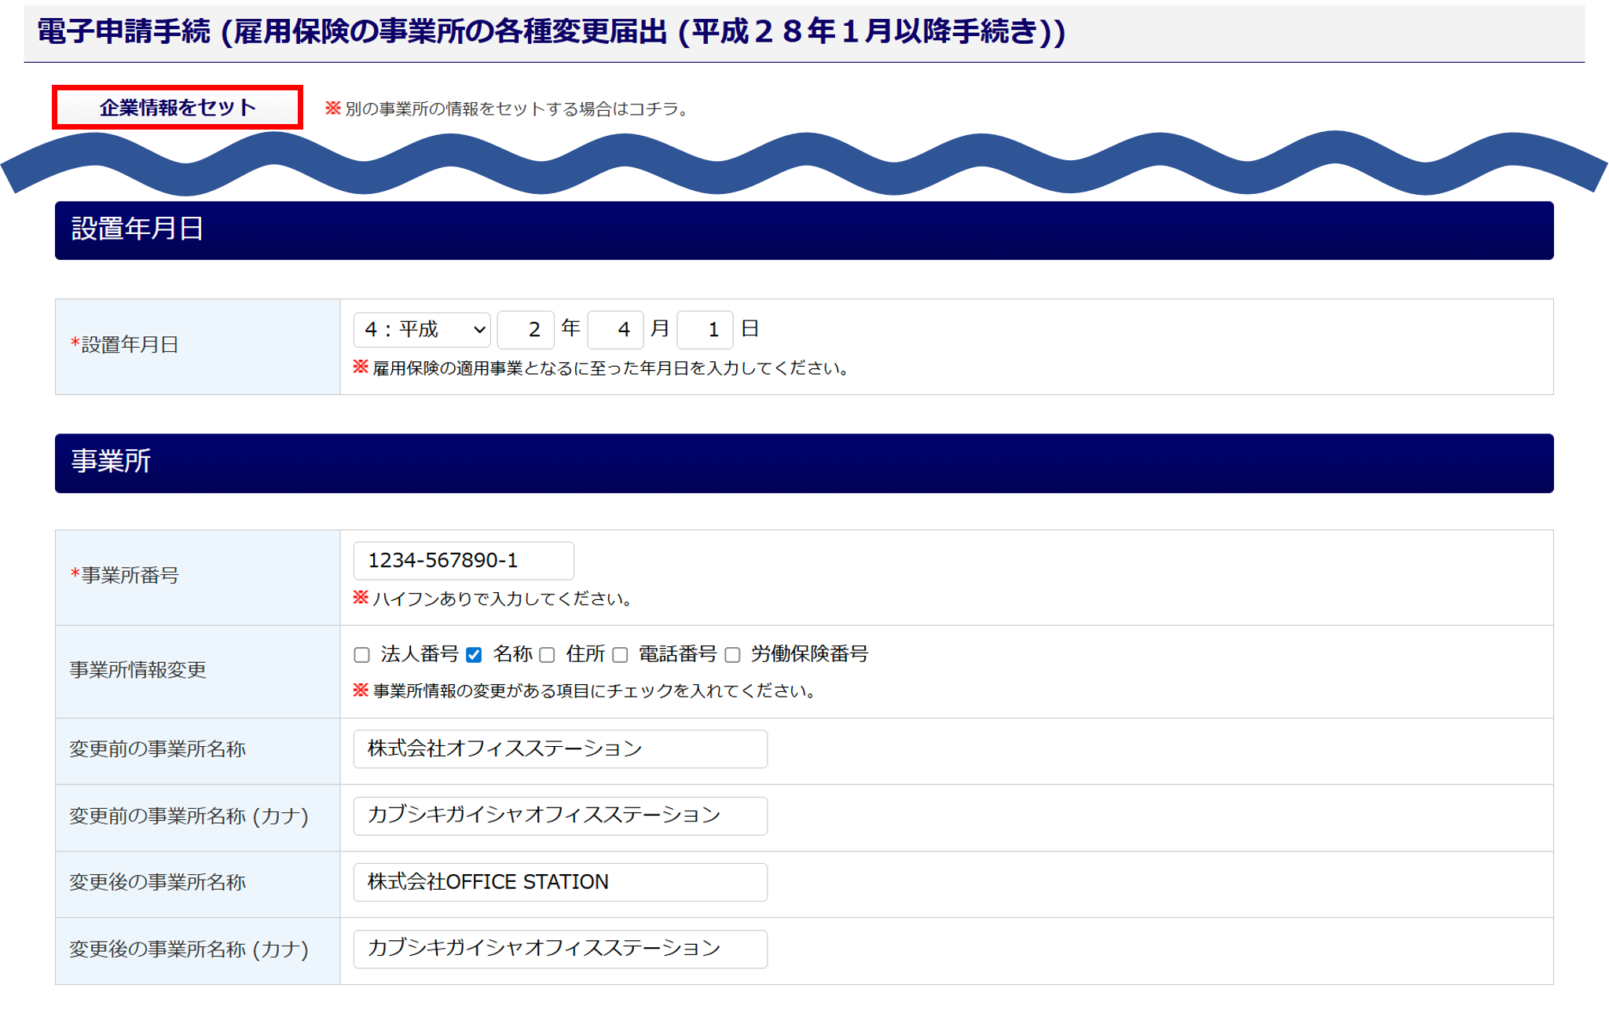Viewport: 1609px width, 1010px height.
Task: Check the 住所 checkbox
Action: [548, 655]
